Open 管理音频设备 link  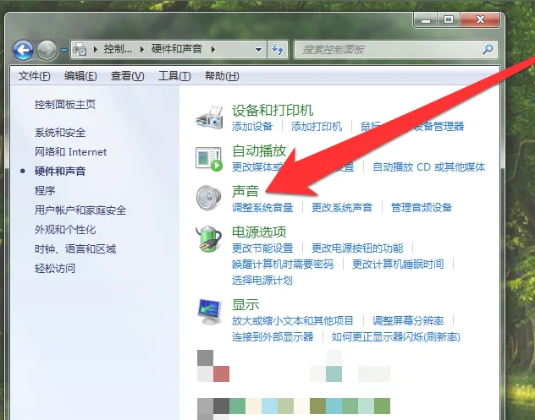click(x=422, y=207)
